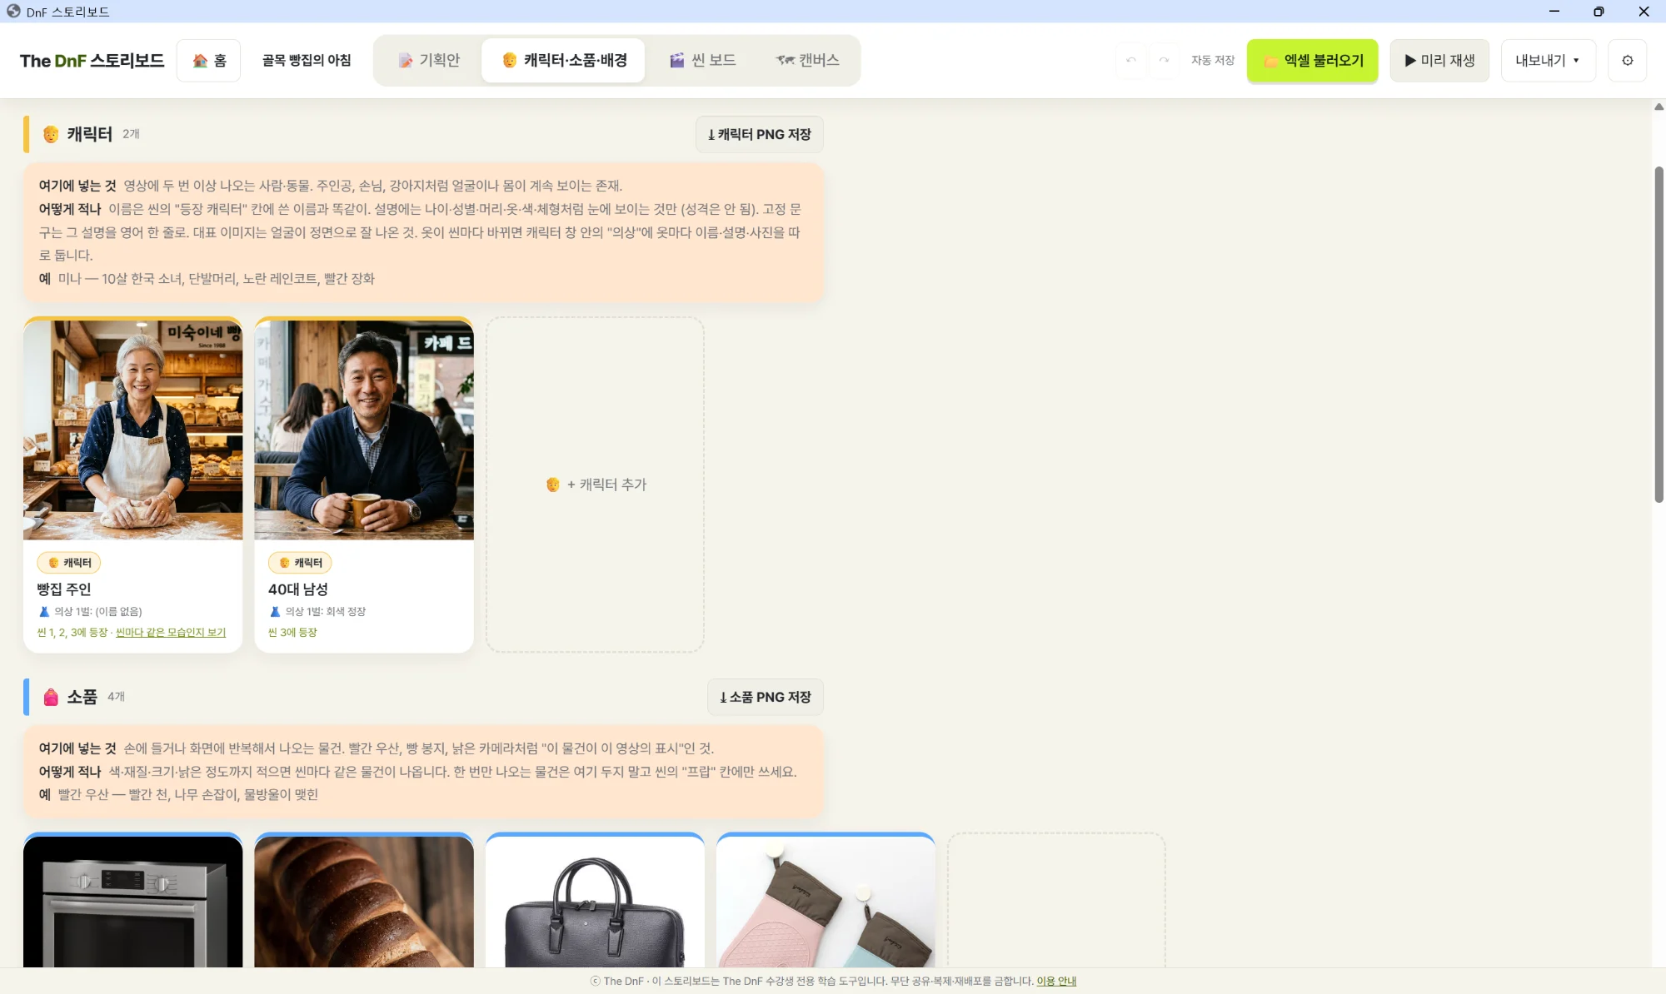
Task: Click the 엑셀 불러오기 button
Action: click(1312, 60)
